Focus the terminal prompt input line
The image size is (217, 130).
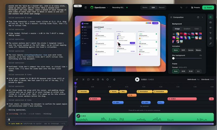click(x=37, y=119)
